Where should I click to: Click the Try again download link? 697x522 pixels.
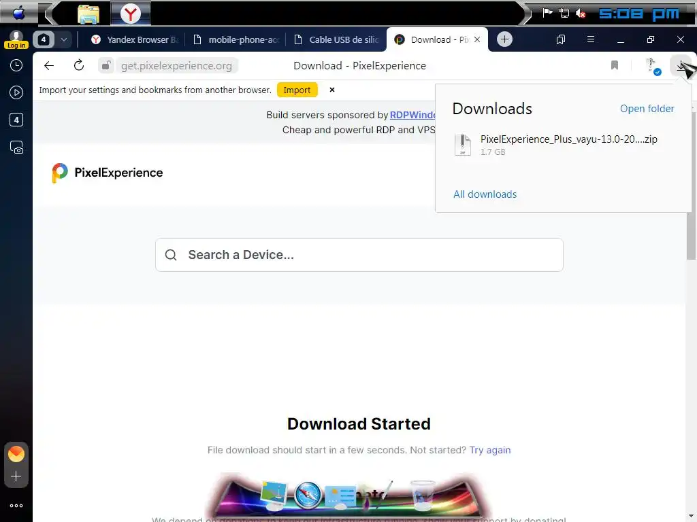click(x=490, y=450)
